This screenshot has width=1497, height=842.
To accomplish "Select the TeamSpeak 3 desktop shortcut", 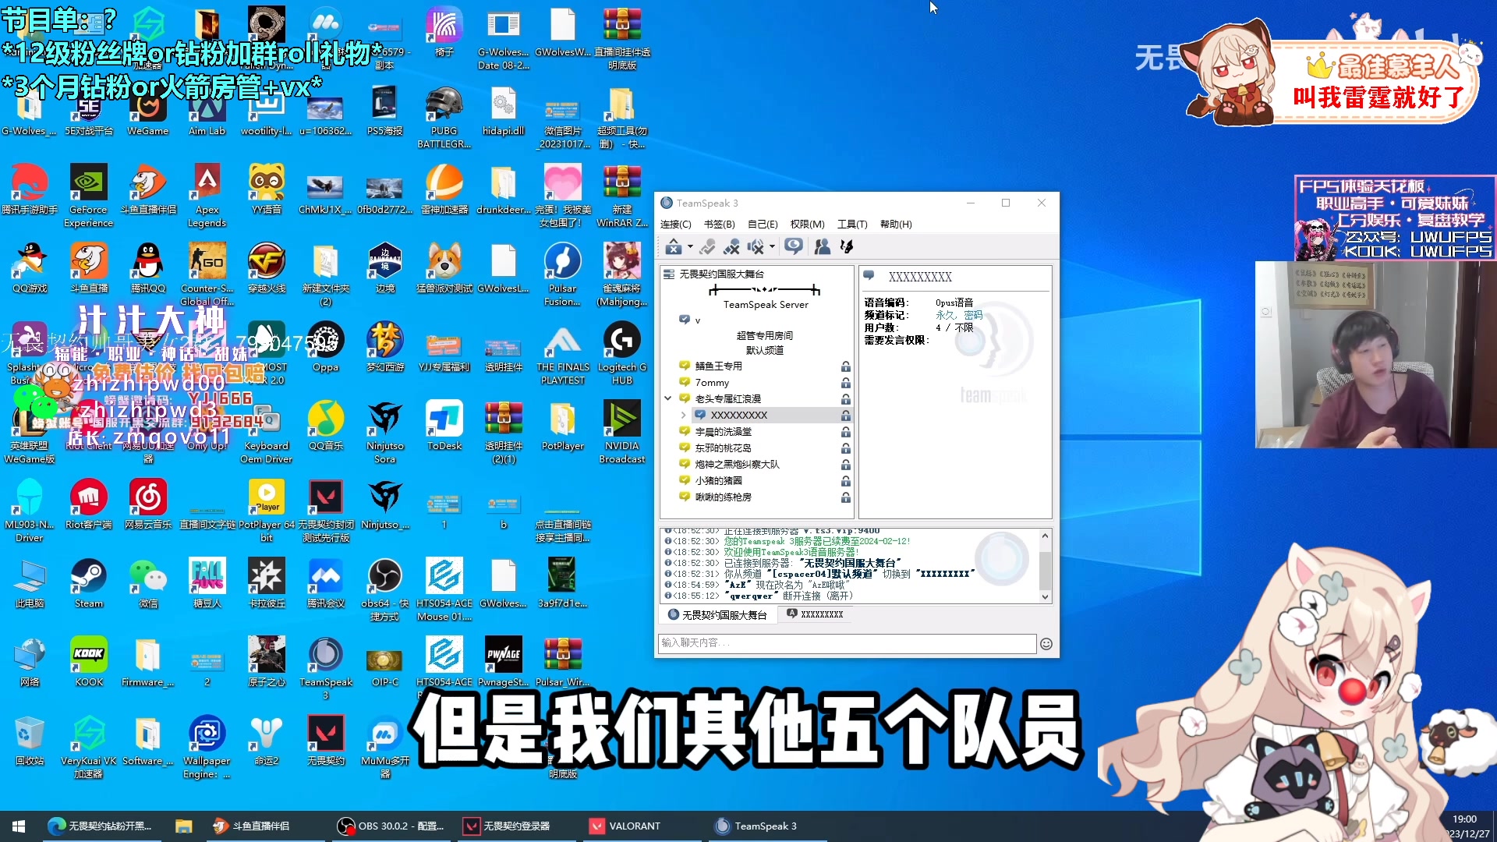I will pyautogui.click(x=326, y=667).
